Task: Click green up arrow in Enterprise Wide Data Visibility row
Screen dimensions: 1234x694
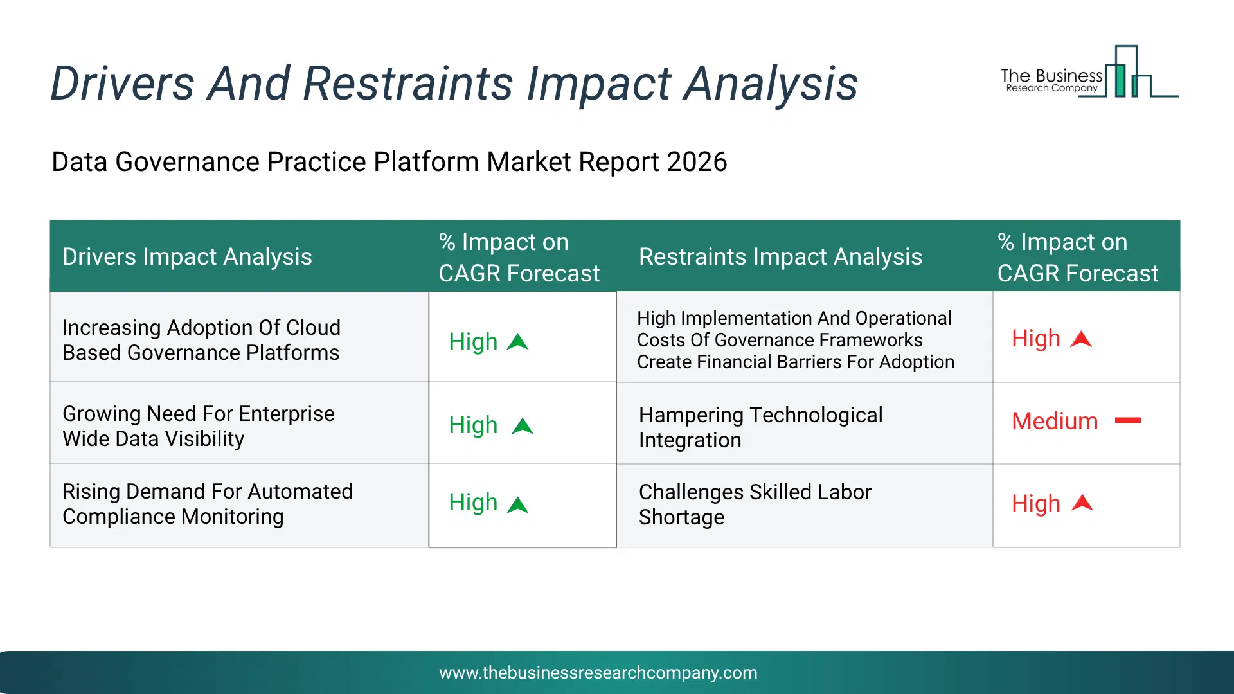Action: click(x=523, y=426)
